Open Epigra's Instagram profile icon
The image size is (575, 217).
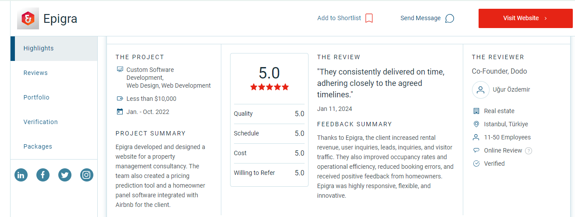[x=87, y=175]
